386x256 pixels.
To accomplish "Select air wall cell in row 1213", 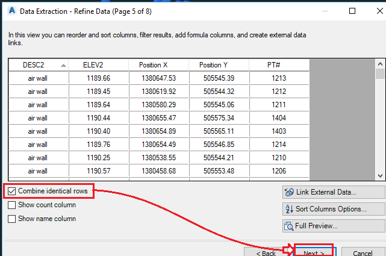I will pos(39,78).
